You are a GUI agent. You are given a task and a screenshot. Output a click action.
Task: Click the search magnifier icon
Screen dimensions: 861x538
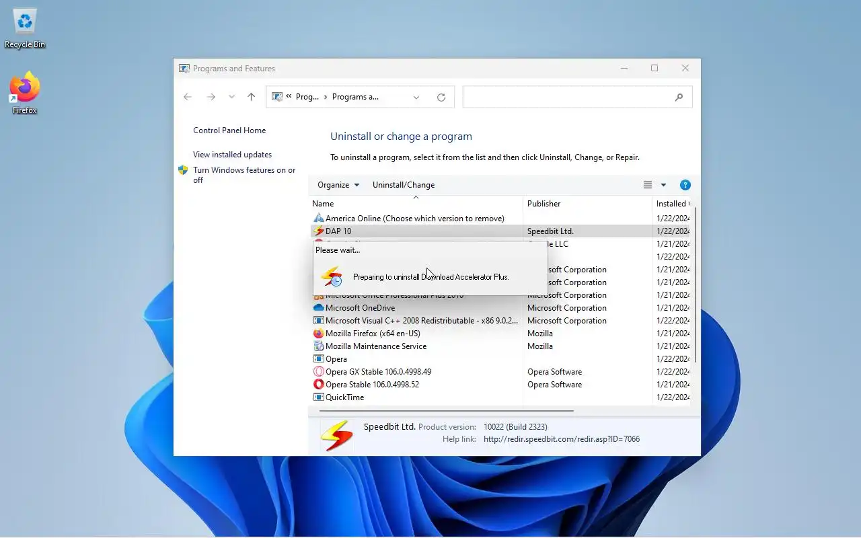pos(679,97)
